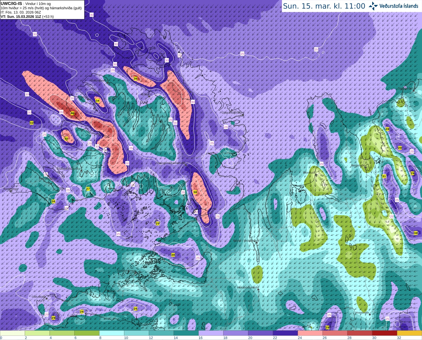Click the yellow '29' marker near Gufuskálar
Viewport: 422px width, 340px height.
(x=53, y=318)
